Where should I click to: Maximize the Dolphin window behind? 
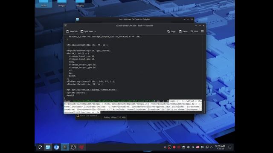pyautogui.click(x=188, y=20)
